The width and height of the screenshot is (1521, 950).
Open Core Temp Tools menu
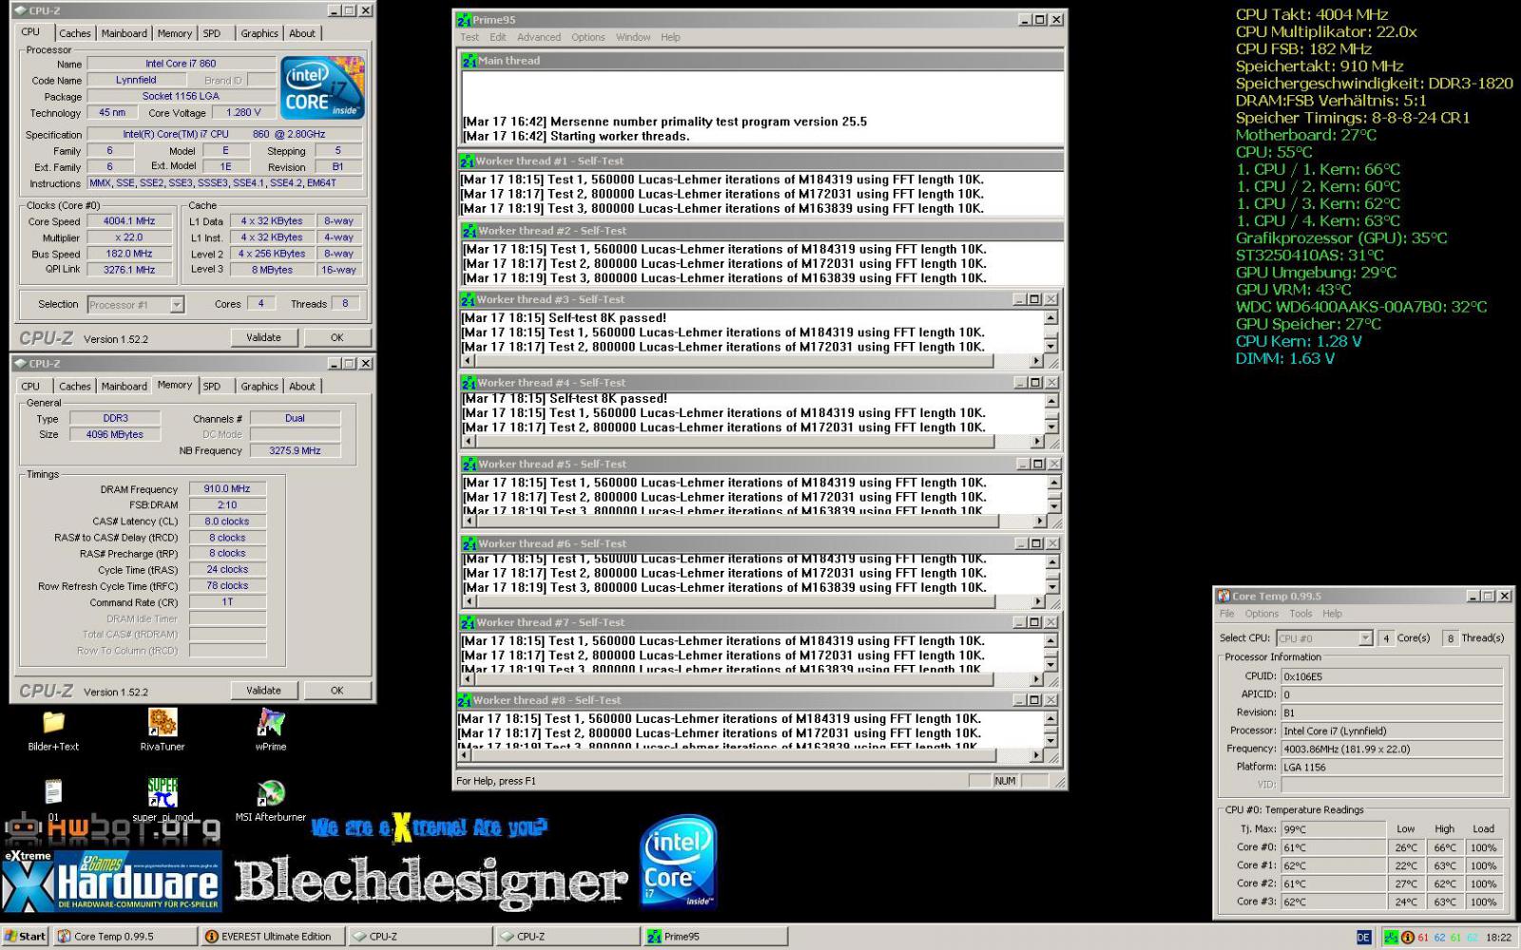[1300, 614]
